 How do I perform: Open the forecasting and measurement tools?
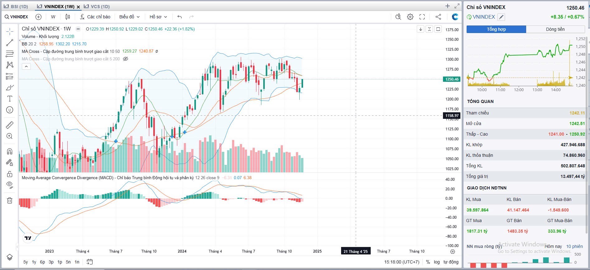click(10, 76)
